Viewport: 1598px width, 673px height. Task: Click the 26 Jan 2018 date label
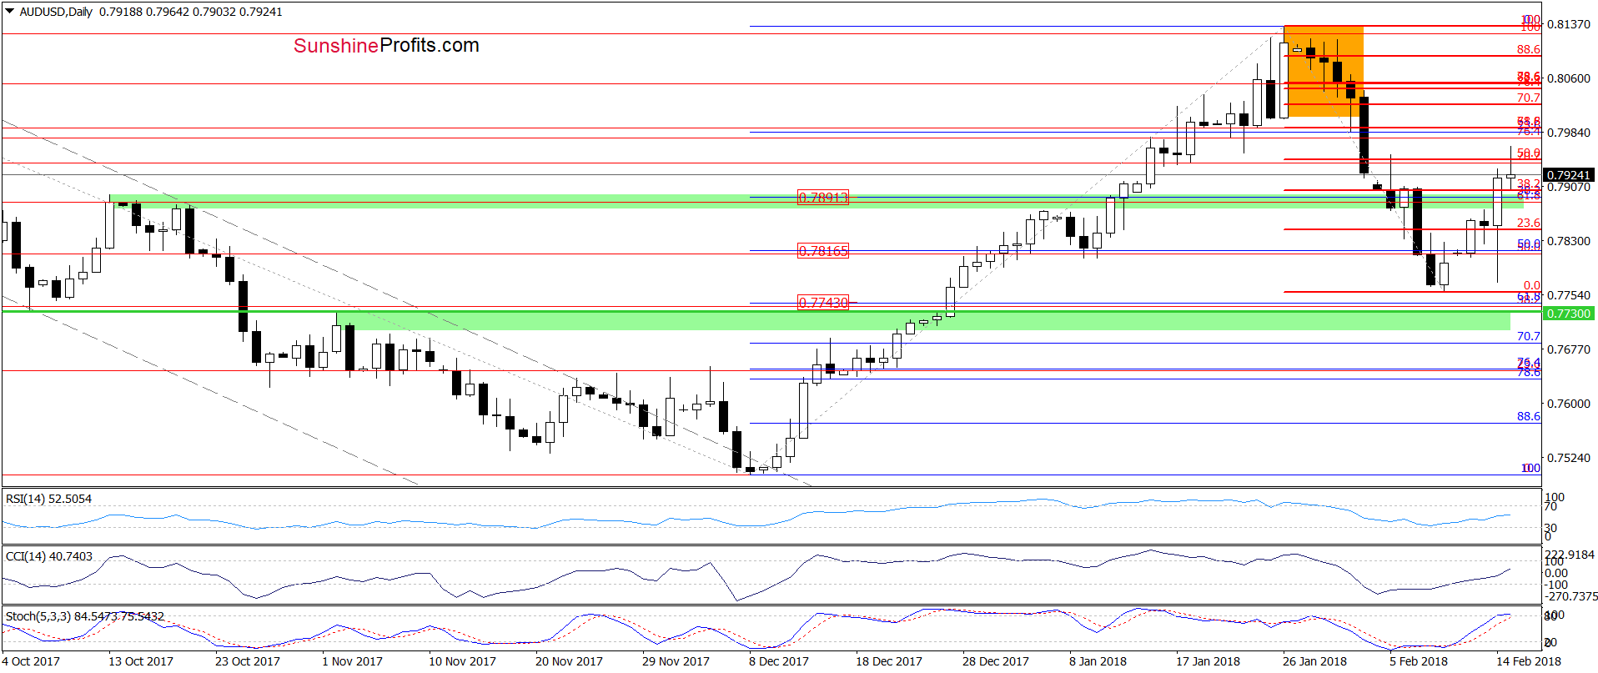point(1314,661)
